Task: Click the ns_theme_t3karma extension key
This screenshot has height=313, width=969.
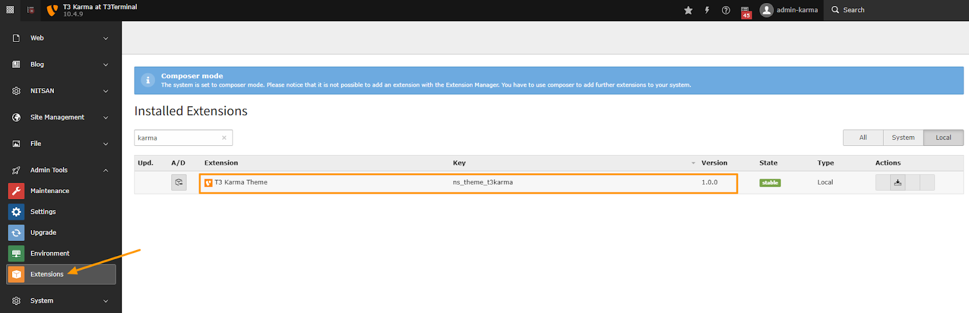Action: (x=483, y=182)
